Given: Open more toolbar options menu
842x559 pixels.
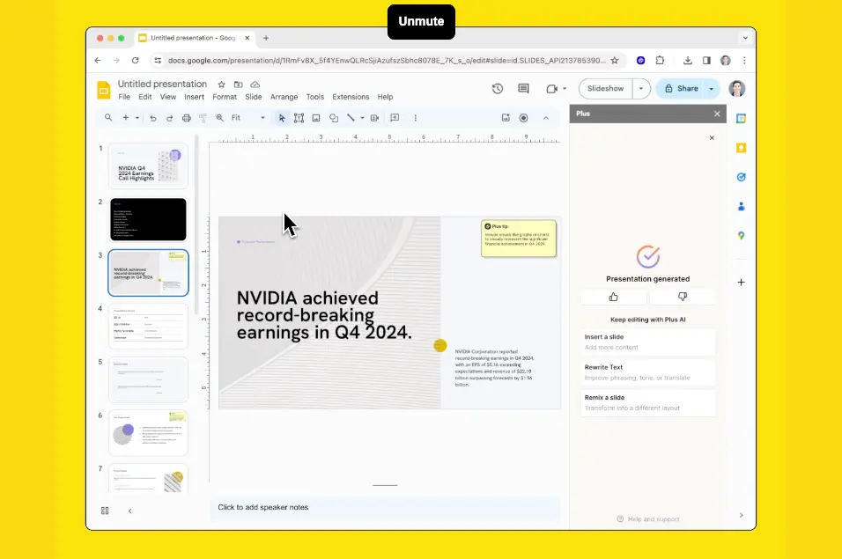Looking at the screenshot, I should pos(415,118).
